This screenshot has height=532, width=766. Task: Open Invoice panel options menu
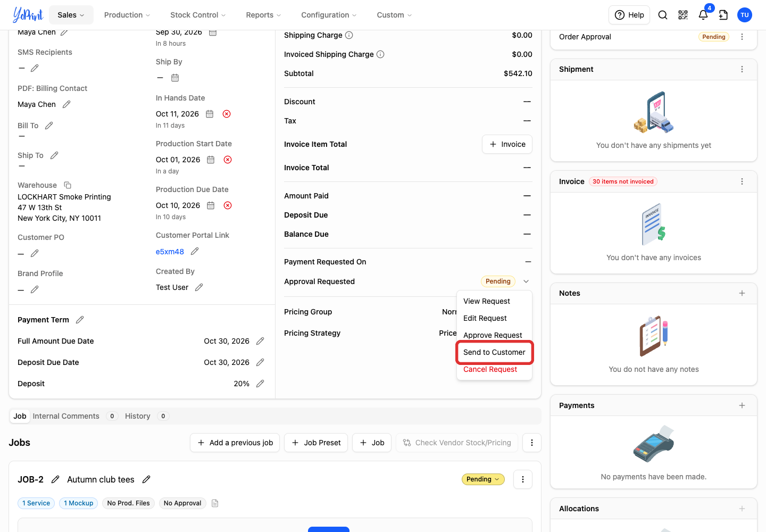742,181
